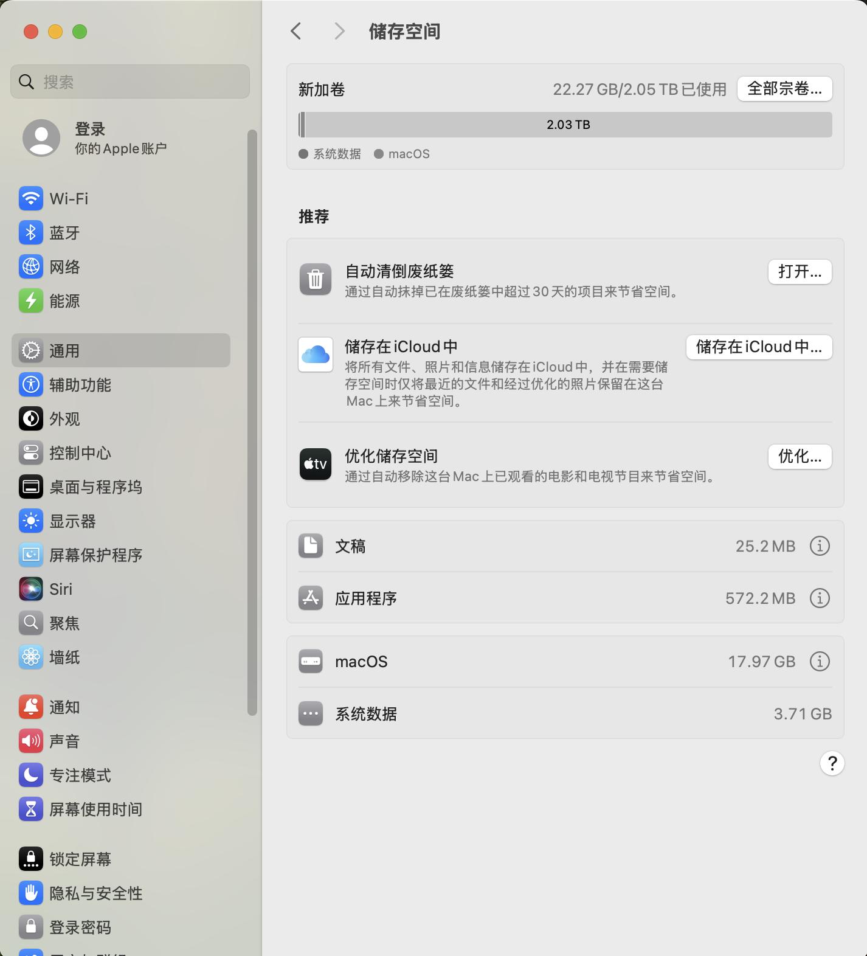Click the 2.03 TB storage usage bar
The width and height of the screenshot is (867, 956).
pos(567,125)
